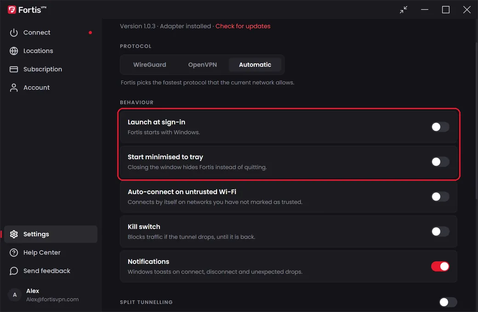
Task: Click 'Start minimised to tray' title
Action: 165,157
